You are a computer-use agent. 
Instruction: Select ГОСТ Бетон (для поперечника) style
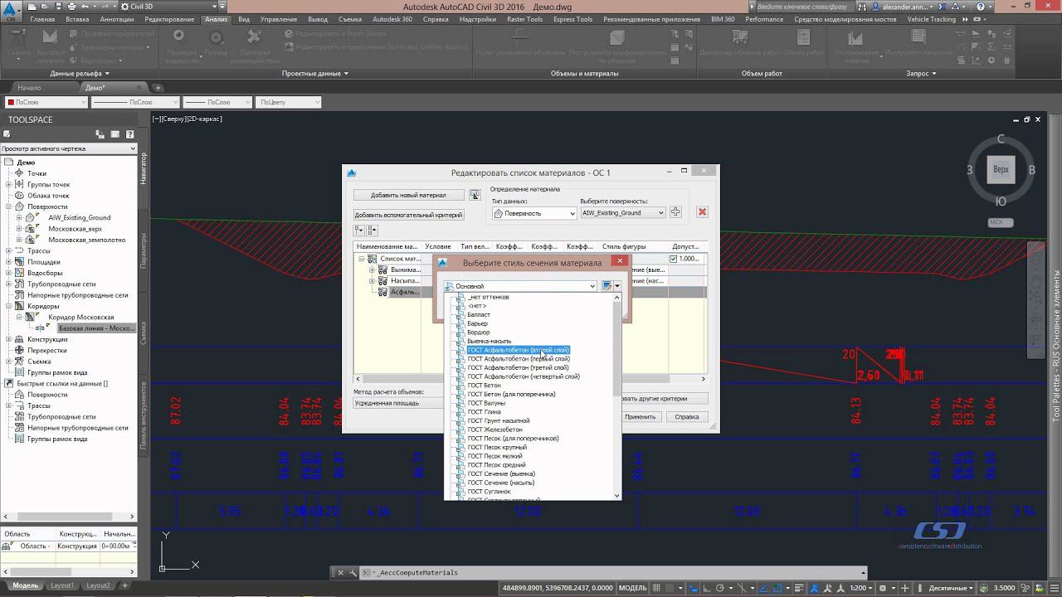(511, 395)
